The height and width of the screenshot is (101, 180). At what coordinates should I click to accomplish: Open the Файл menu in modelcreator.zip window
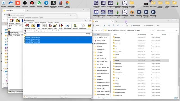25,23
